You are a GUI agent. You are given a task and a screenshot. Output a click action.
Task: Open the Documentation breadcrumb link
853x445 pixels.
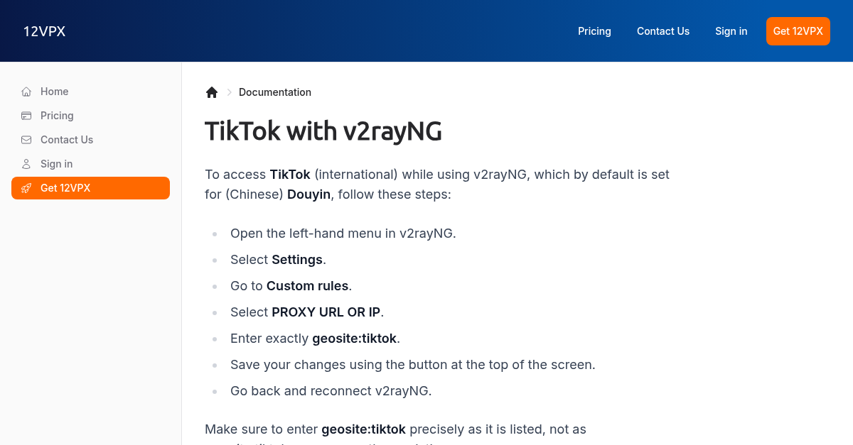[275, 92]
